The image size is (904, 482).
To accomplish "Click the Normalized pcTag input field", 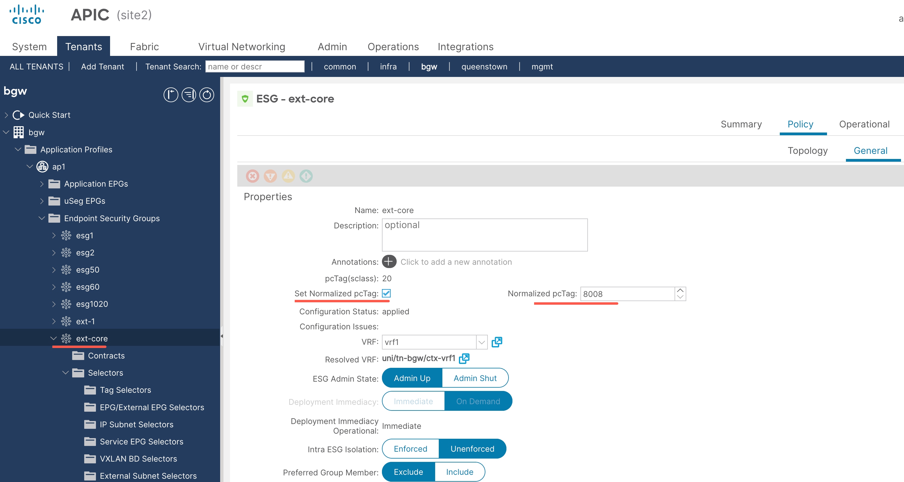I will 627,294.
